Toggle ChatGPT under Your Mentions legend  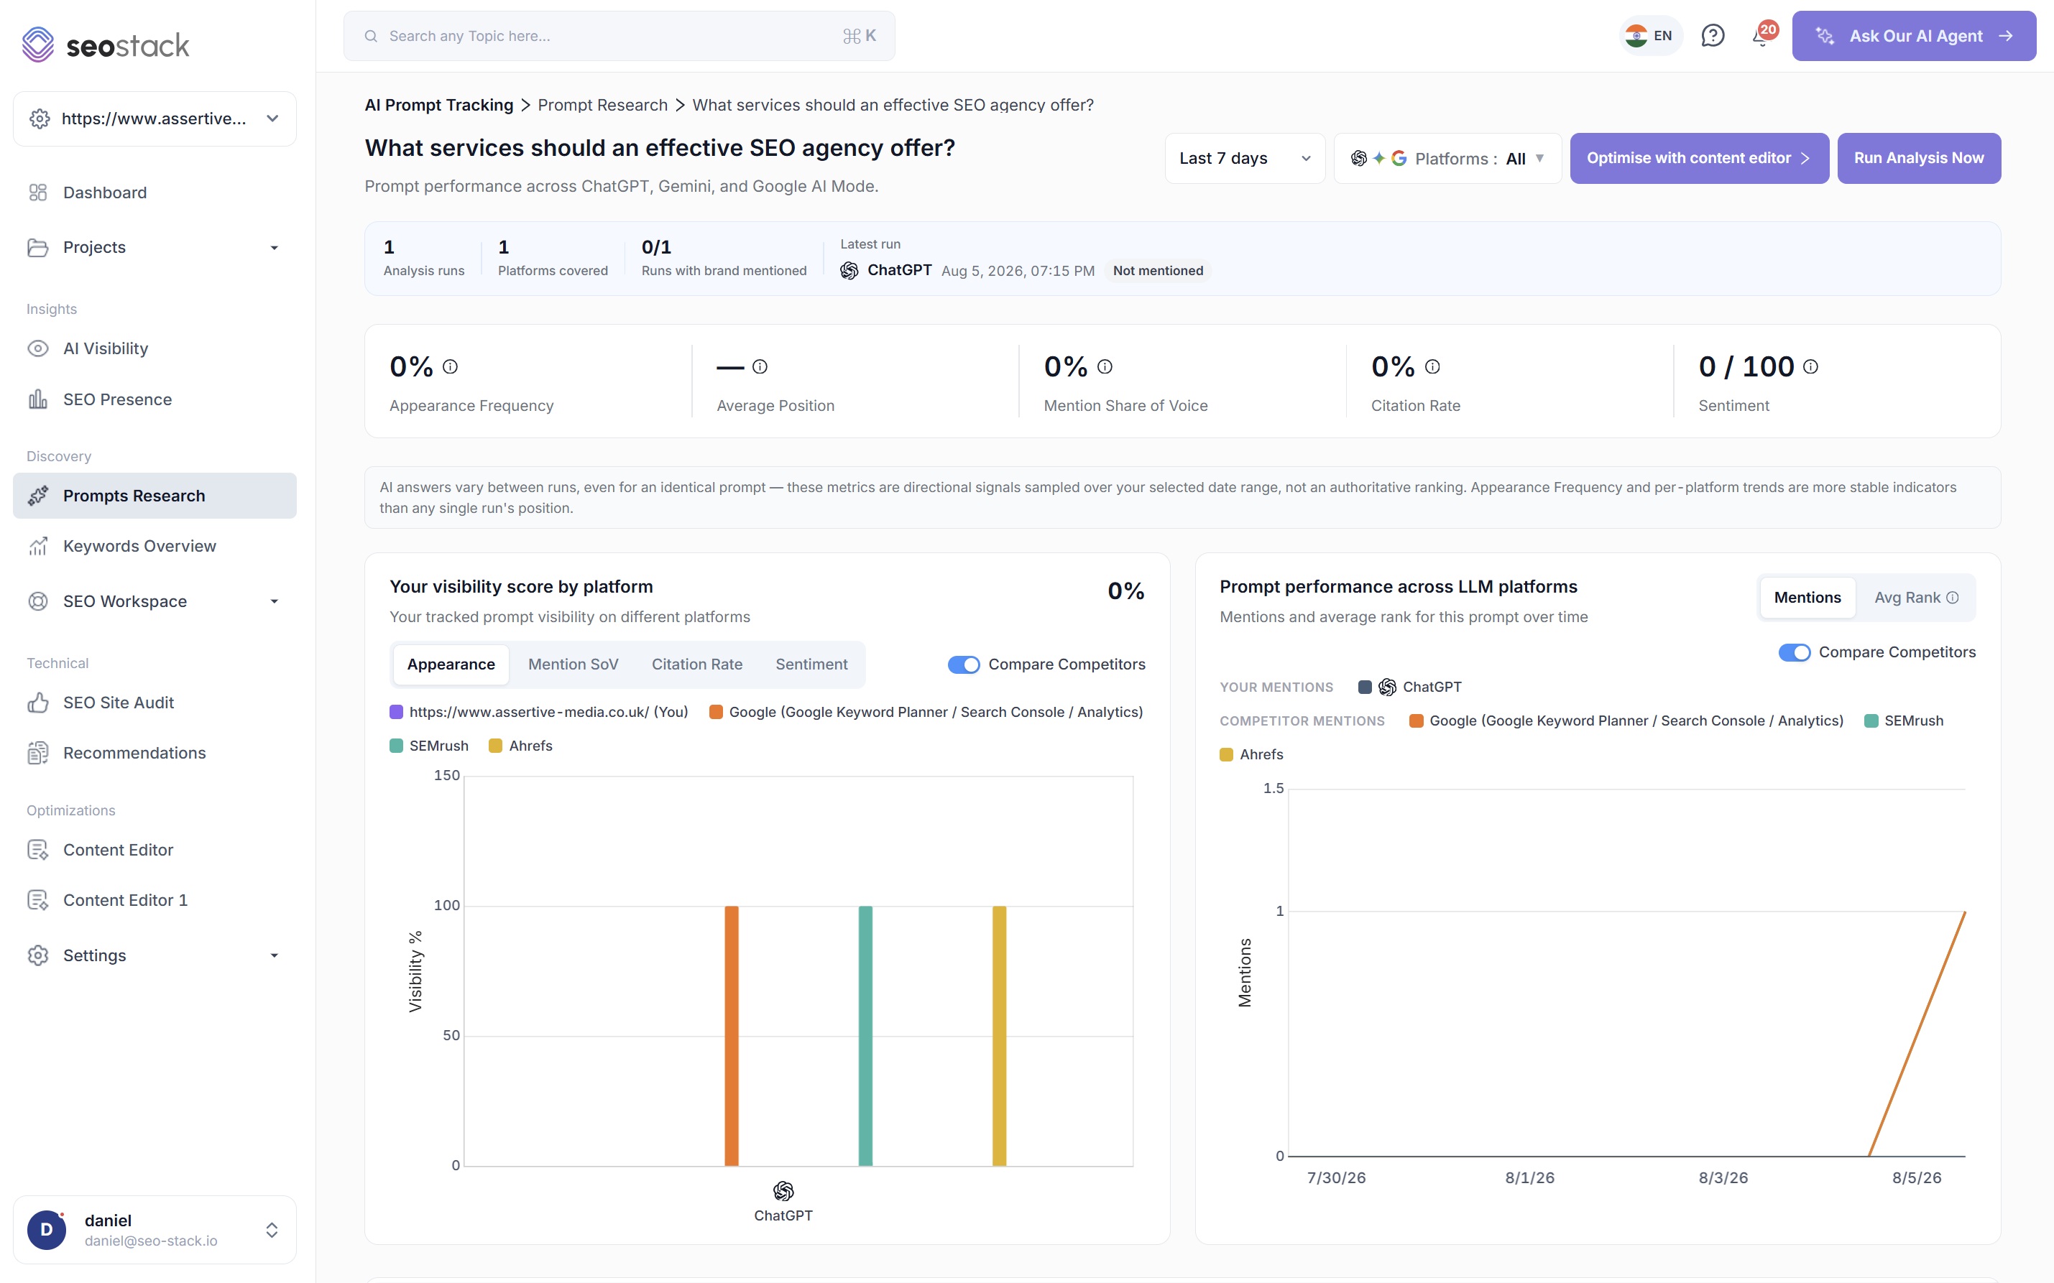click(1410, 687)
